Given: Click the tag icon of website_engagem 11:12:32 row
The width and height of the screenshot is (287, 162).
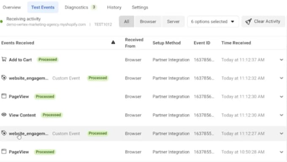Looking at the screenshot, I should click(4, 77).
